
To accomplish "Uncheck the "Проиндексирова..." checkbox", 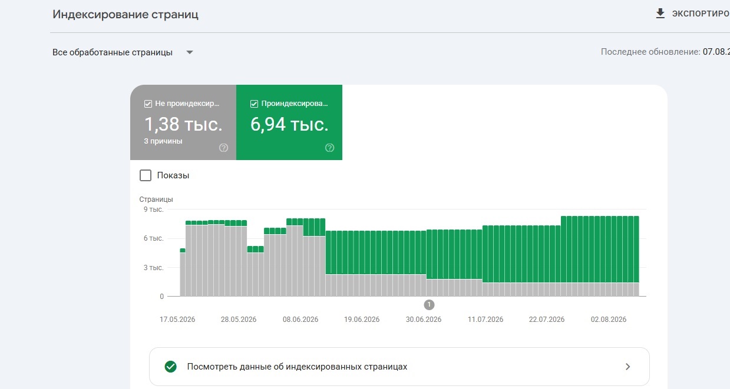I will (x=254, y=104).
